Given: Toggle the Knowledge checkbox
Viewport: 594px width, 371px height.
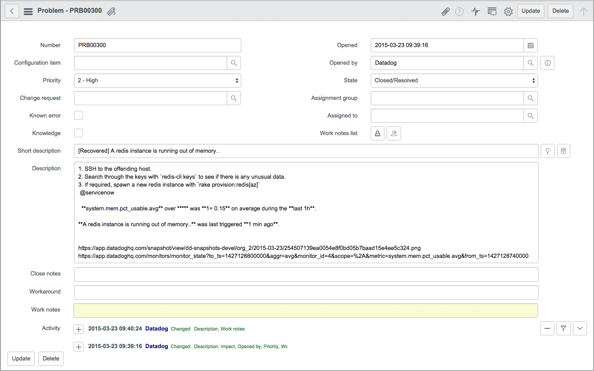Looking at the screenshot, I should (x=78, y=133).
